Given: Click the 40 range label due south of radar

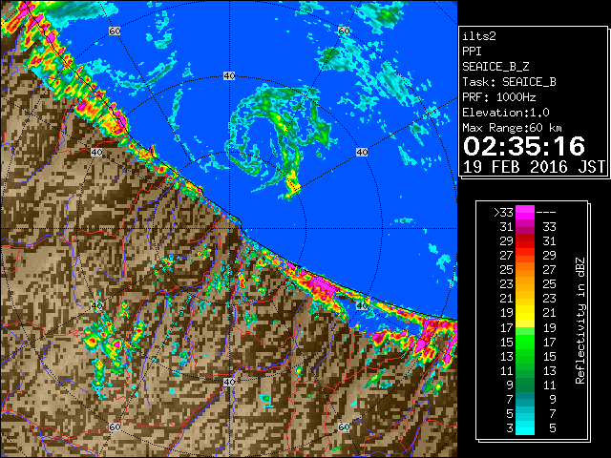Looking at the screenshot, I should (x=229, y=382).
